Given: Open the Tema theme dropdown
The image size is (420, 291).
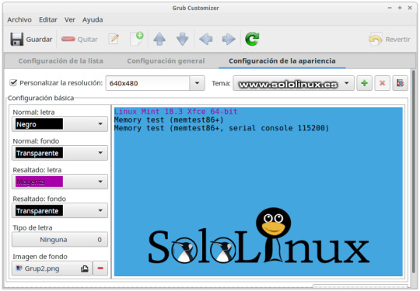Looking at the screenshot, I should point(293,83).
